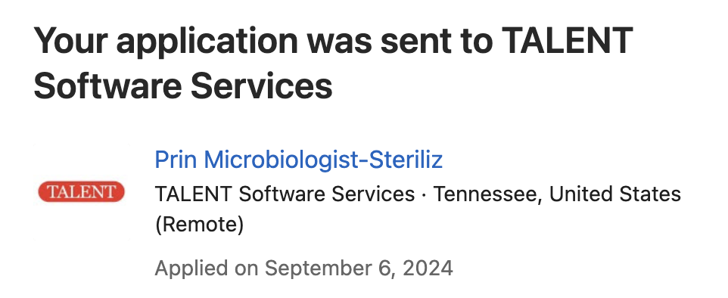728x298 pixels.
Task: Click the dot separator before Tennessee
Action: click(x=424, y=194)
